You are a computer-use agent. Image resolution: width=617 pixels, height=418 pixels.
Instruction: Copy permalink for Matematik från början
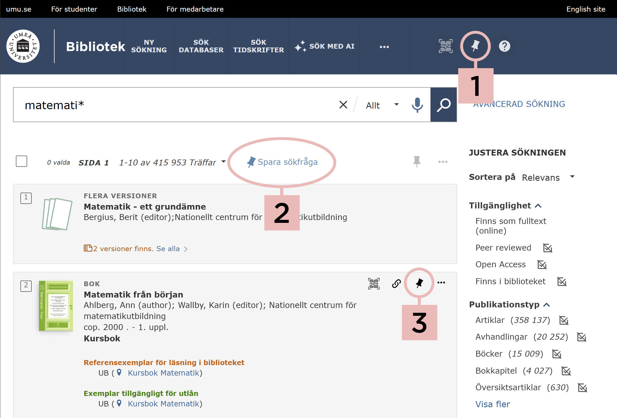click(396, 283)
